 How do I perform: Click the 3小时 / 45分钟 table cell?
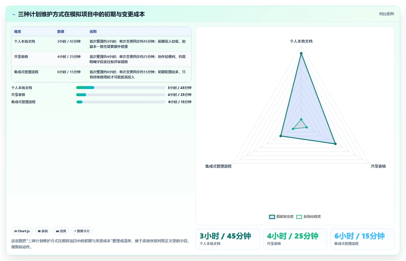69,41
